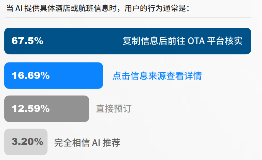This screenshot has width=262, height=160.
Task: Open the blue 点击信息来源查看详情 link text
Action: (x=157, y=76)
